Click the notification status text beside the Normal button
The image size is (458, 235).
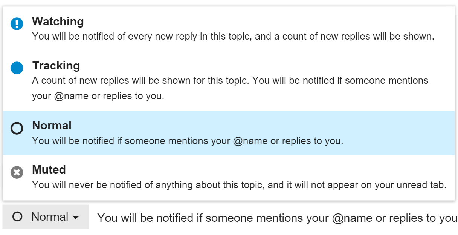pyautogui.click(x=277, y=218)
